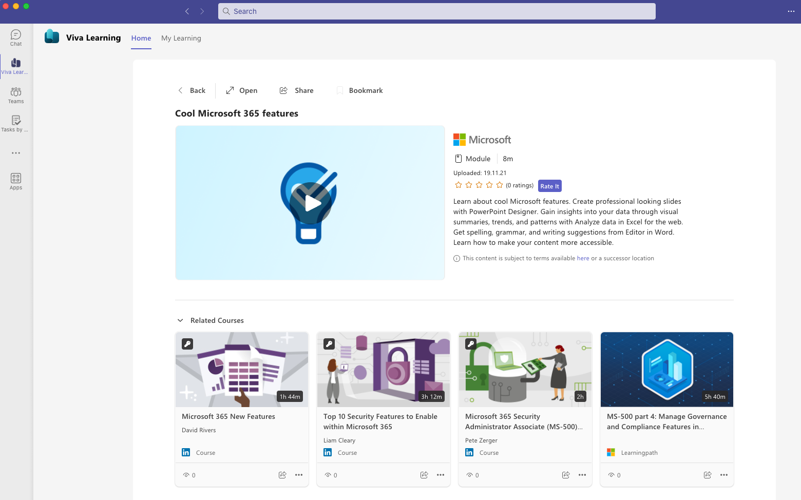Open more apps ellipsis in sidebar

(16, 153)
